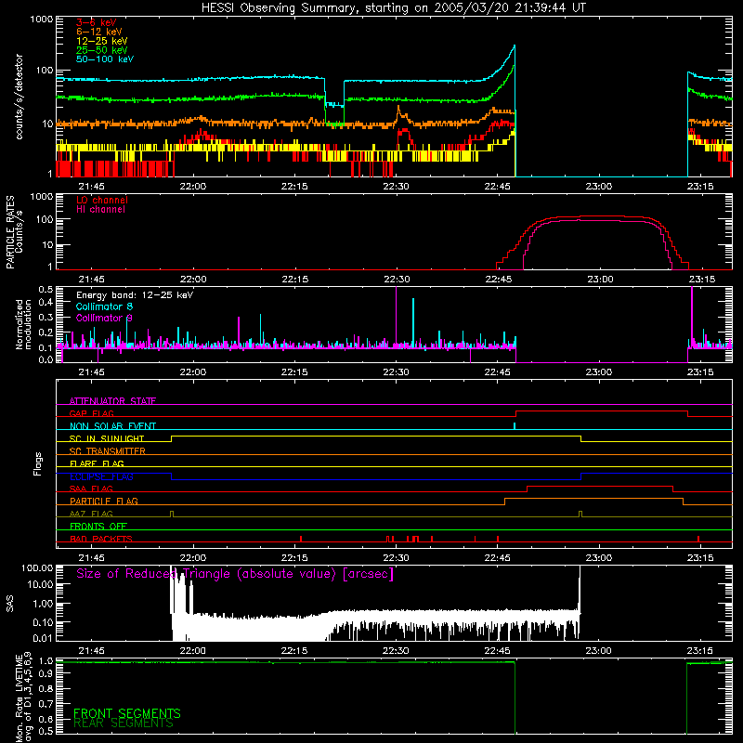Screen dimensions: 743x743
Task: Select the 3-6 keV legend label
Action: click(96, 22)
